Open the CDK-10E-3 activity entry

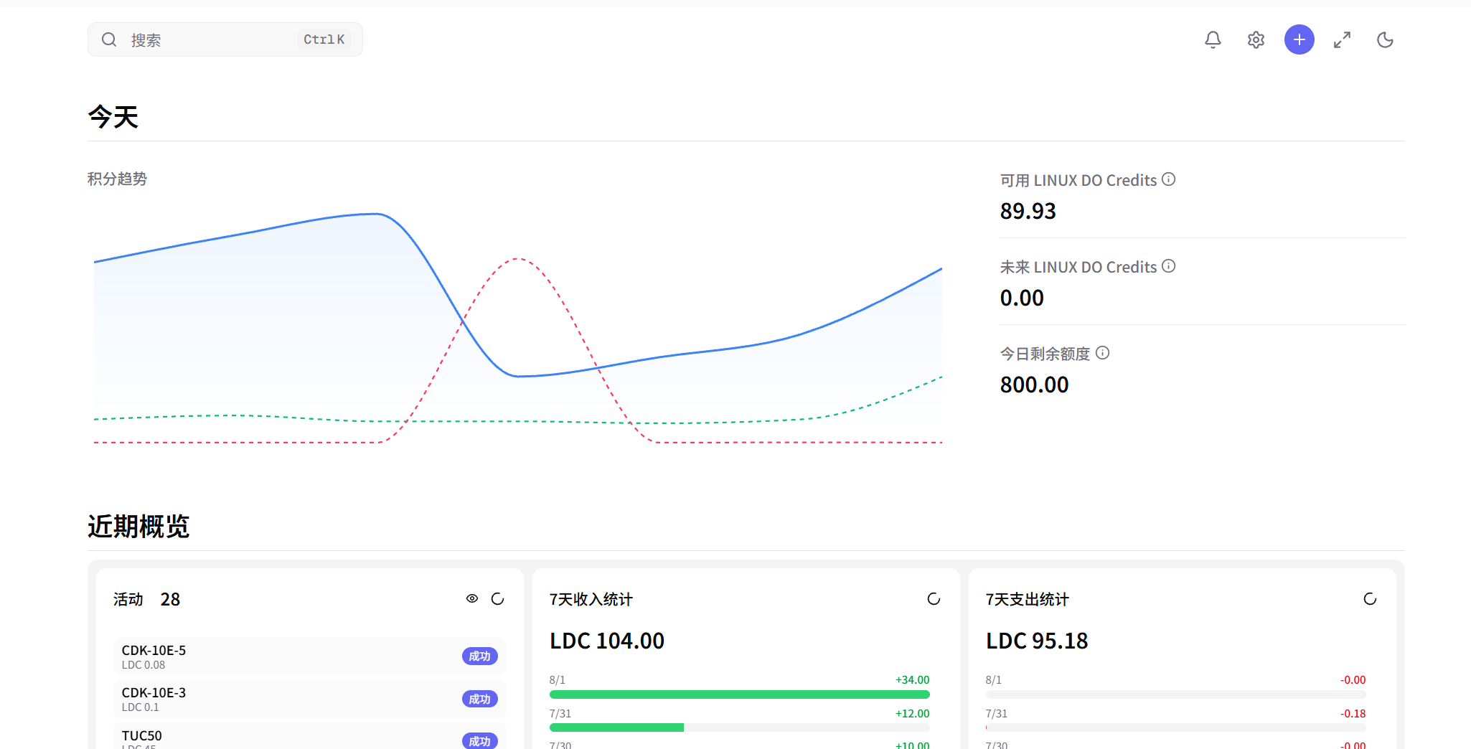tap(310, 699)
